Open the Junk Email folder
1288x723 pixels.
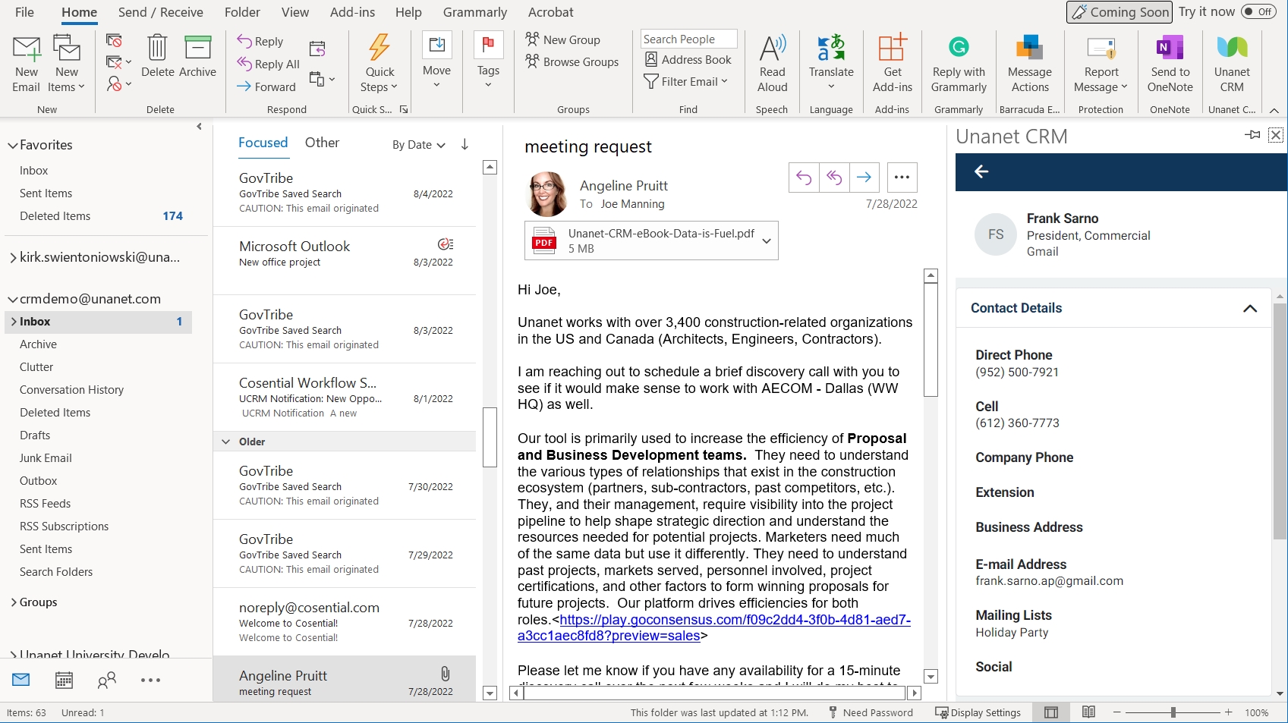coord(46,458)
